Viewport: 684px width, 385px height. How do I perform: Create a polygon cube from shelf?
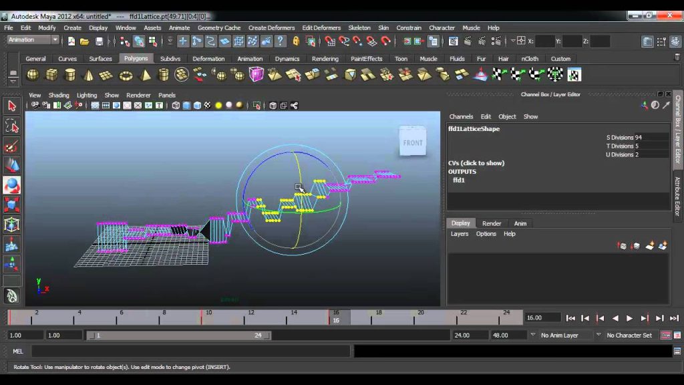pos(51,75)
